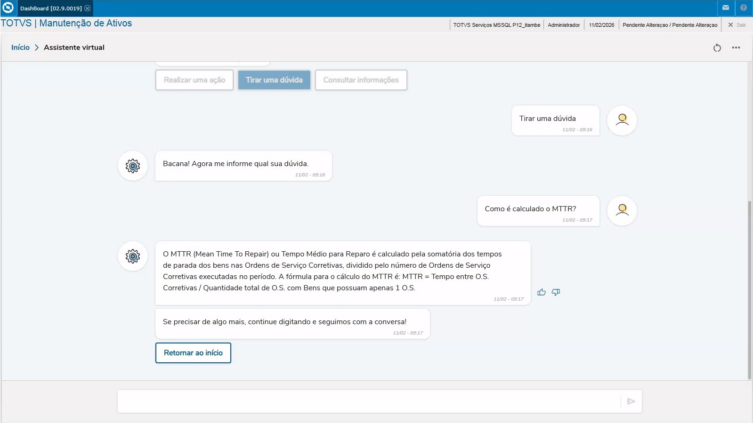Open the mail envelope icon in header
Viewport: 753px width, 423px height.
click(x=725, y=8)
